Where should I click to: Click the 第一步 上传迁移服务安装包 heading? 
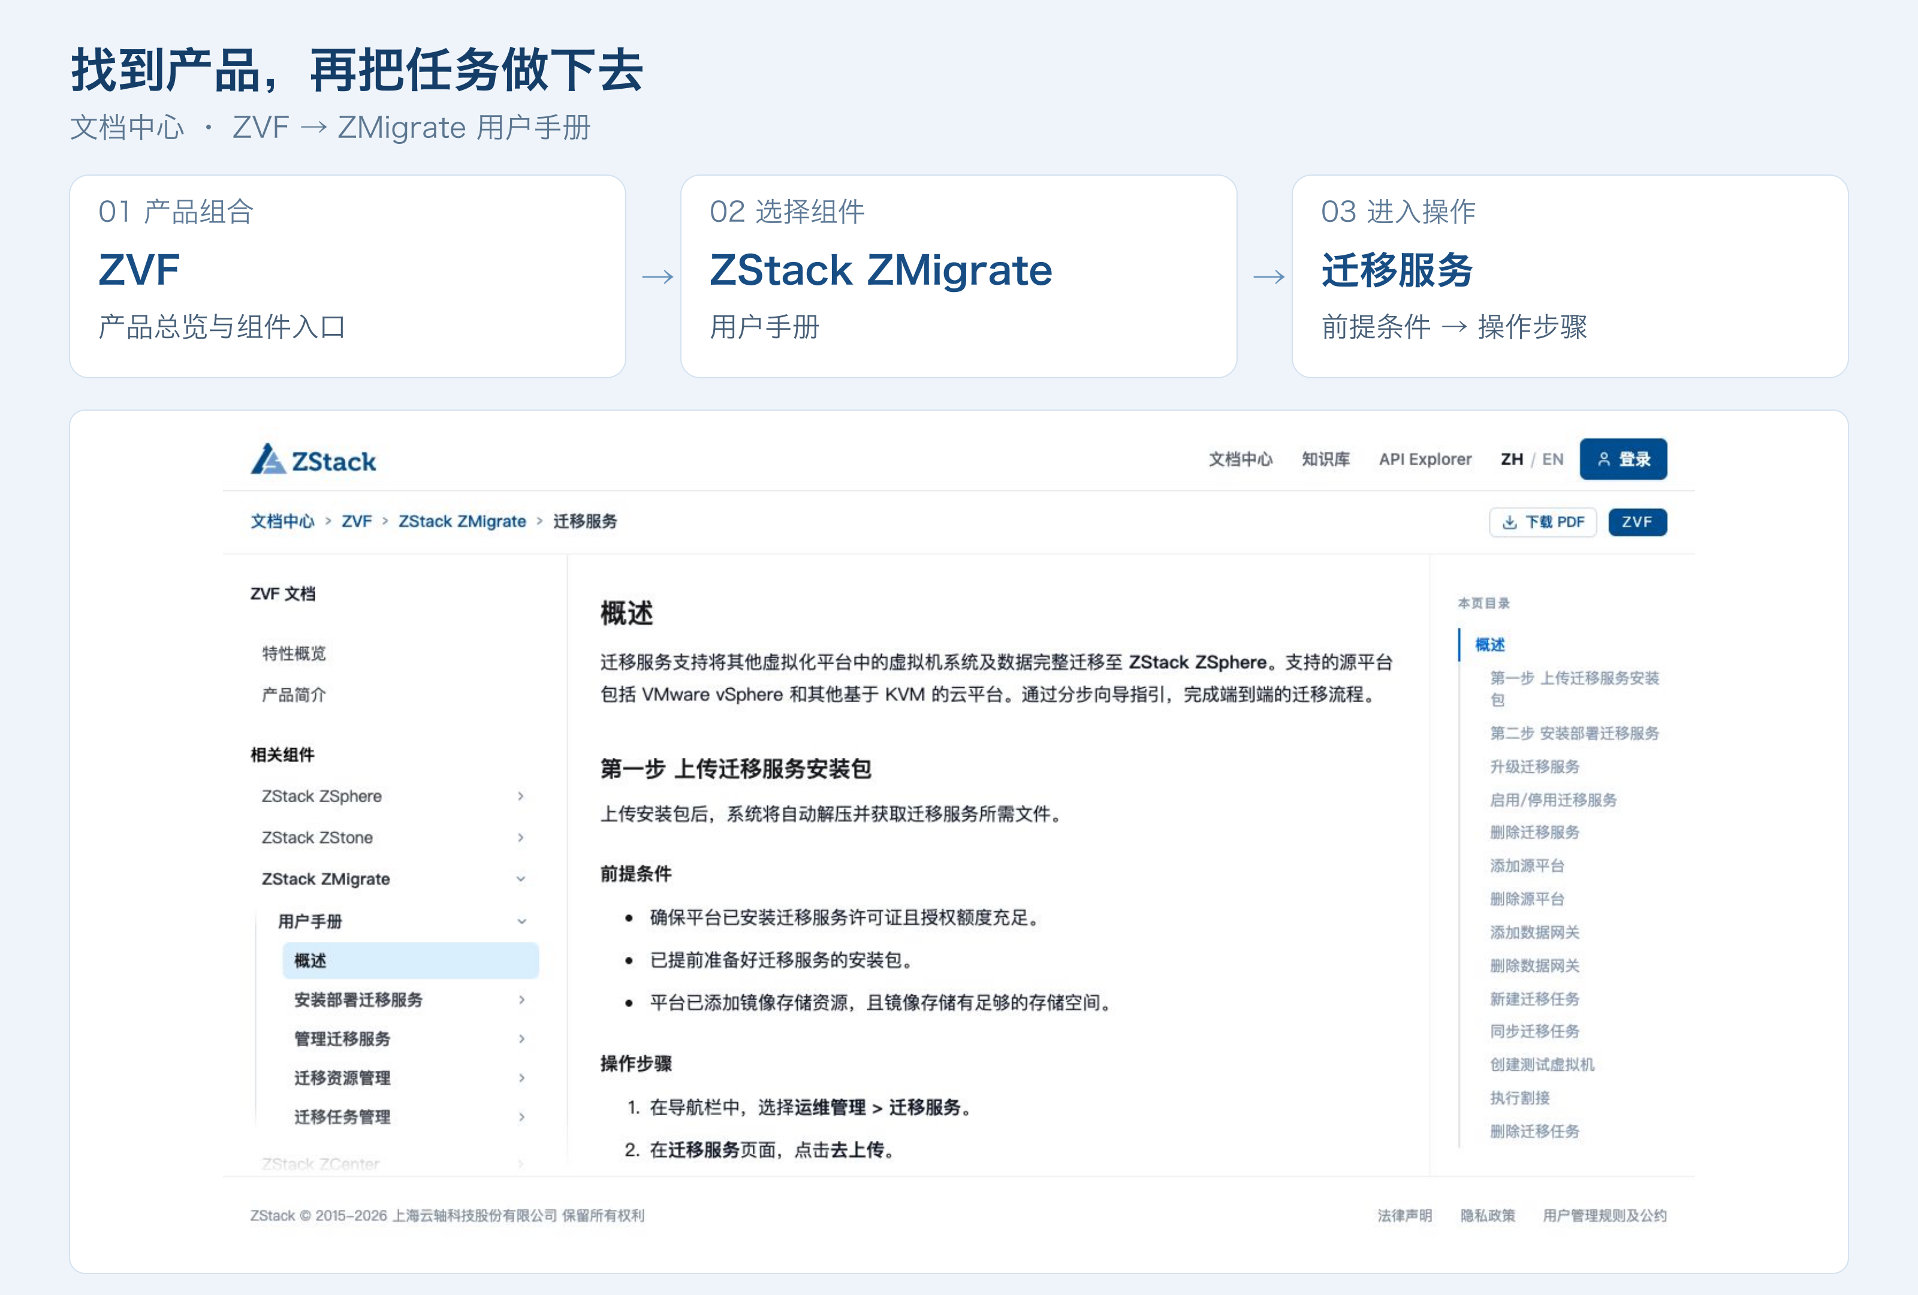[x=735, y=769]
